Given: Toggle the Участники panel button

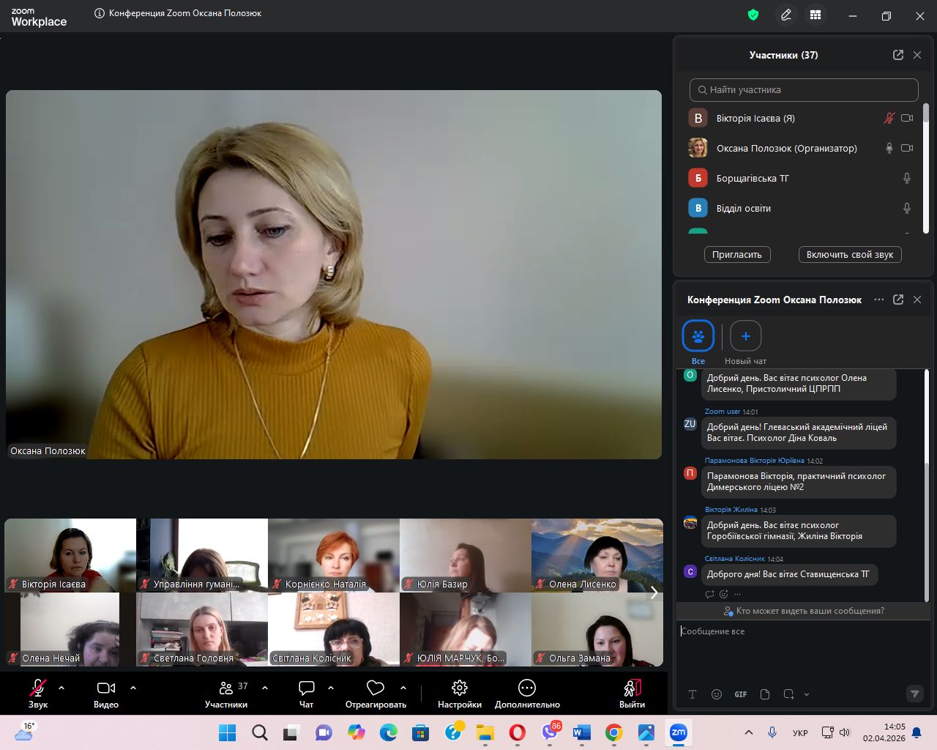Looking at the screenshot, I should coord(226,688).
